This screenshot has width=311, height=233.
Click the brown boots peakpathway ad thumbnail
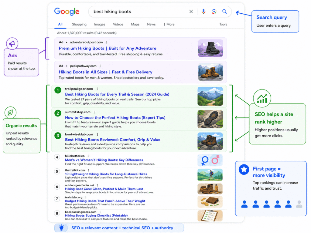210,72
